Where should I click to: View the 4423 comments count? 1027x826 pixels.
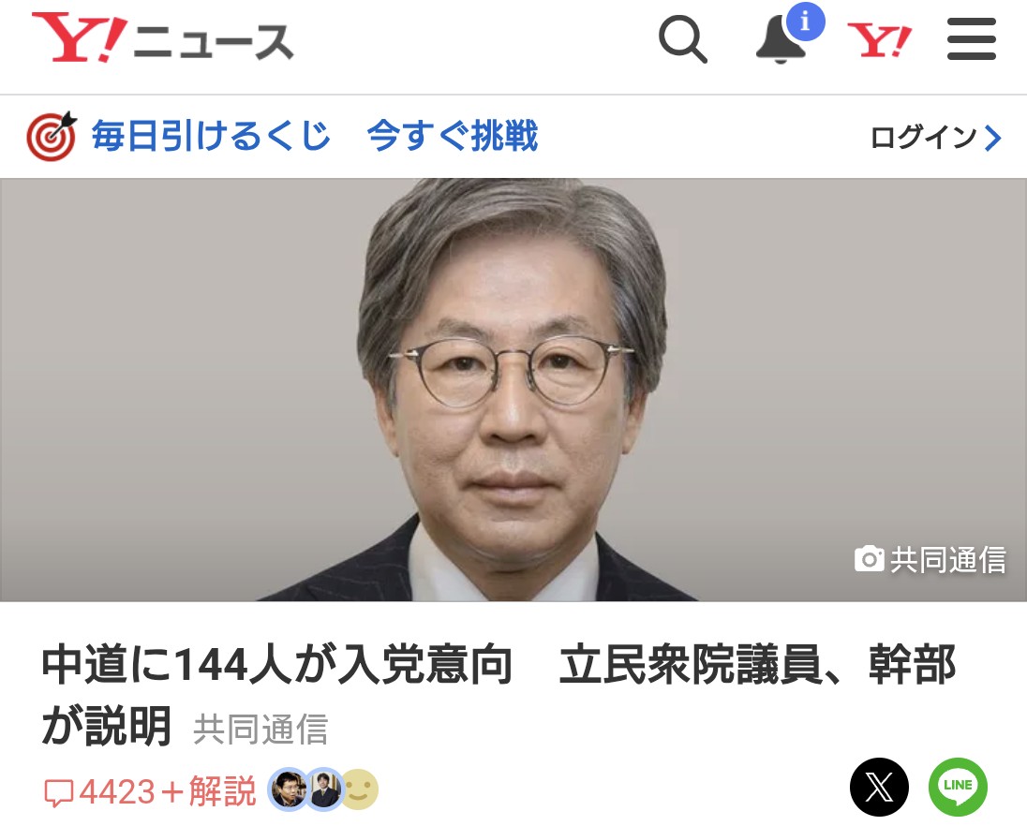99,791
